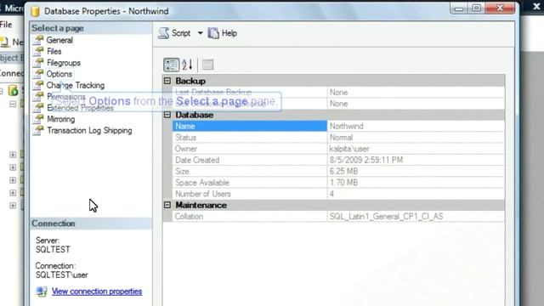The image size is (544, 306).
Task: Click the Filegroups page icon
Action: 38,63
